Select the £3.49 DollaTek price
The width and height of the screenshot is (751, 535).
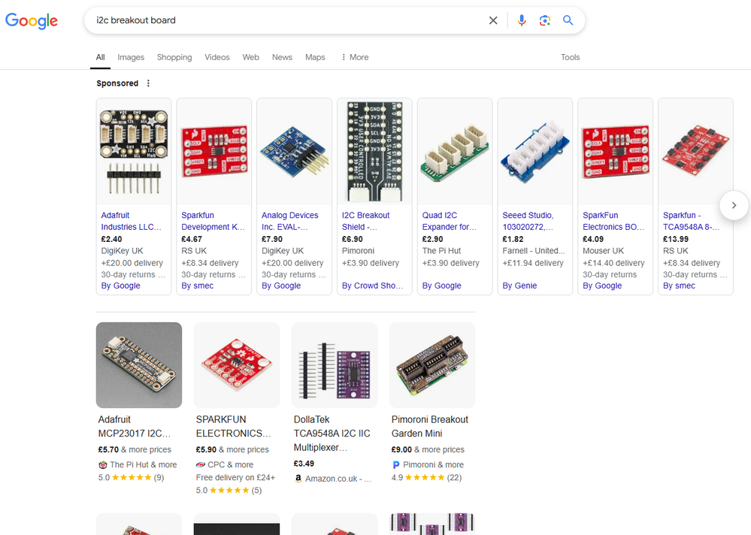(x=304, y=464)
